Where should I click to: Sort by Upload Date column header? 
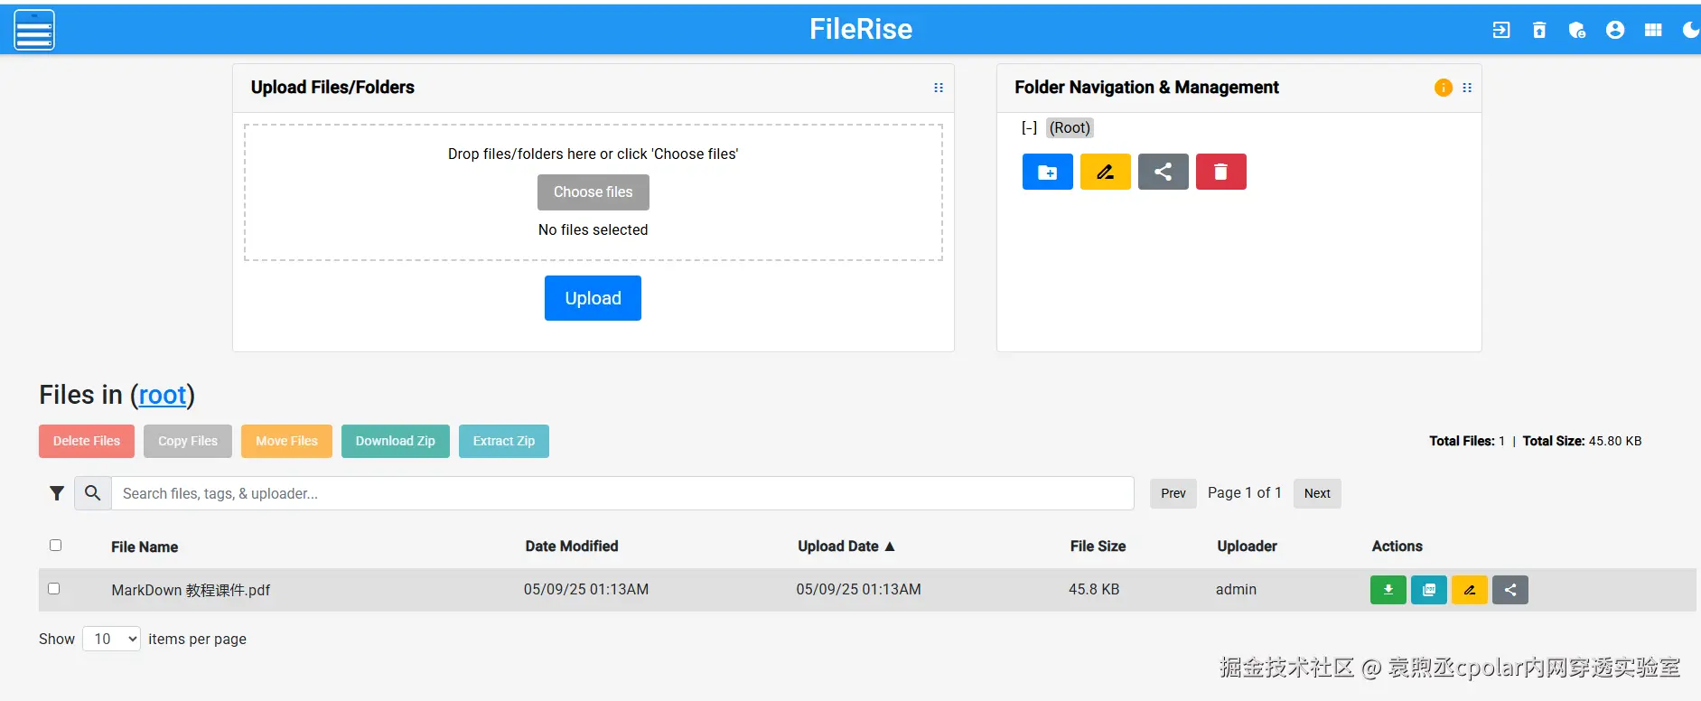pos(846,547)
